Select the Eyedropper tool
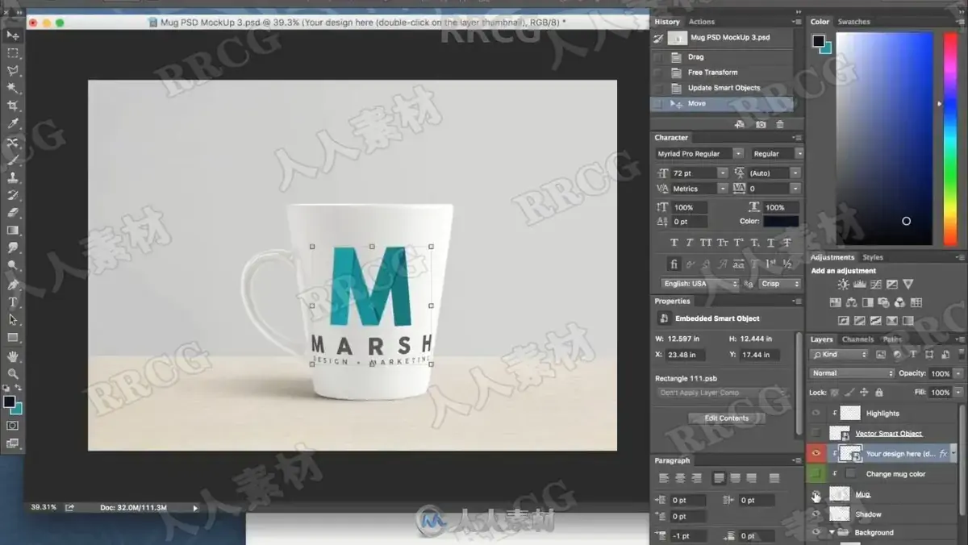 click(x=13, y=124)
